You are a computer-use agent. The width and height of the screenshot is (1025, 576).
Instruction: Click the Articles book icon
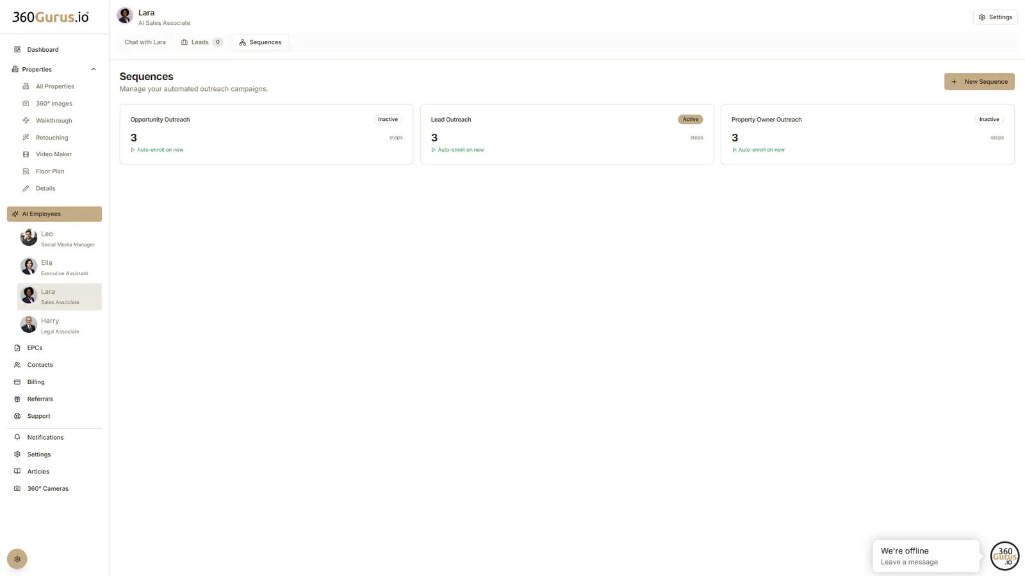17,471
